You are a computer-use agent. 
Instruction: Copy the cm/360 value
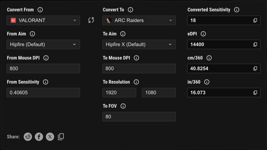coord(255,68)
